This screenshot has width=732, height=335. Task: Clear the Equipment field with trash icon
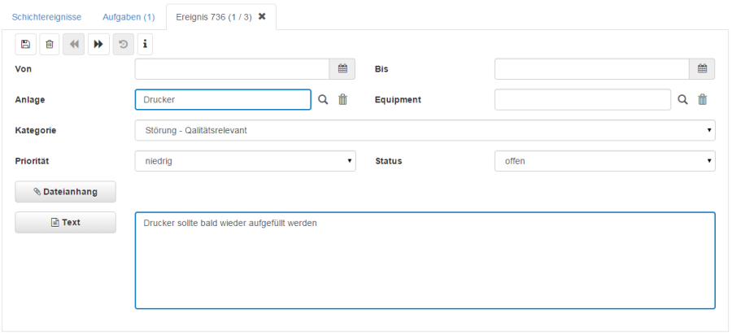pos(703,99)
